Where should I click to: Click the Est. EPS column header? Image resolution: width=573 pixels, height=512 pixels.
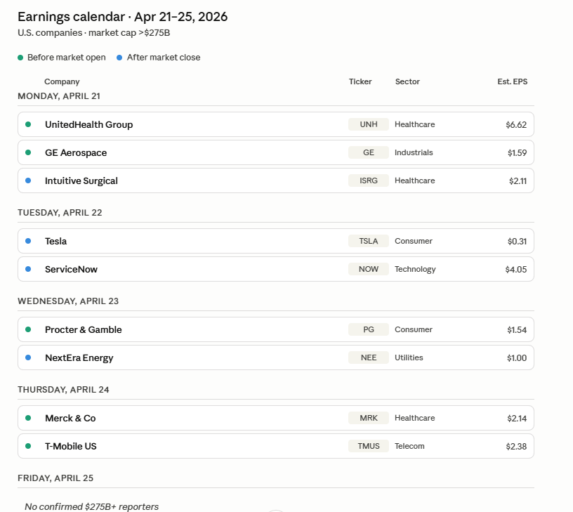coord(512,81)
